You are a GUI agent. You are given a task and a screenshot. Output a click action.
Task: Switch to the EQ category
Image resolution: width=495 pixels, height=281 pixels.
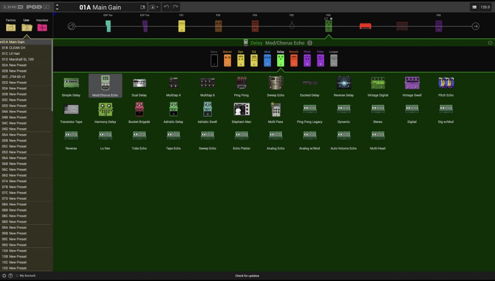(254, 59)
